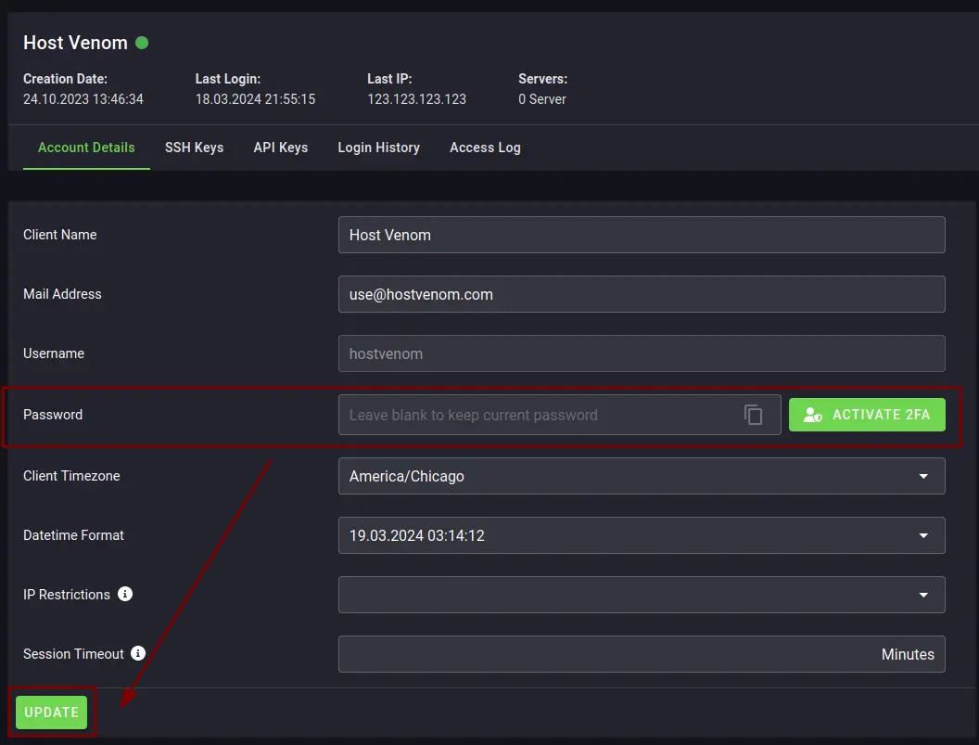
Task: Click the Mail Address field showing use@hostvenom.com
Action: [642, 294]
